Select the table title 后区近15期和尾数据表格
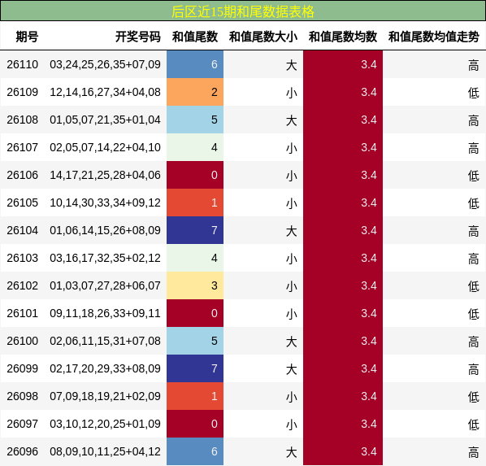The height and width of the screenshot is (466, 486). tap(243, 11)
